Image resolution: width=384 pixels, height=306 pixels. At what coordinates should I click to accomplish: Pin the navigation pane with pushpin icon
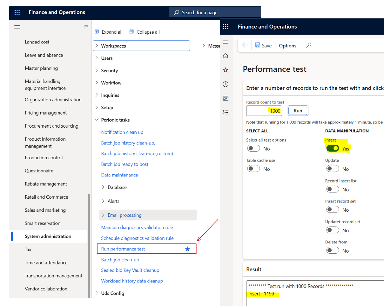(x=85, y=26)
